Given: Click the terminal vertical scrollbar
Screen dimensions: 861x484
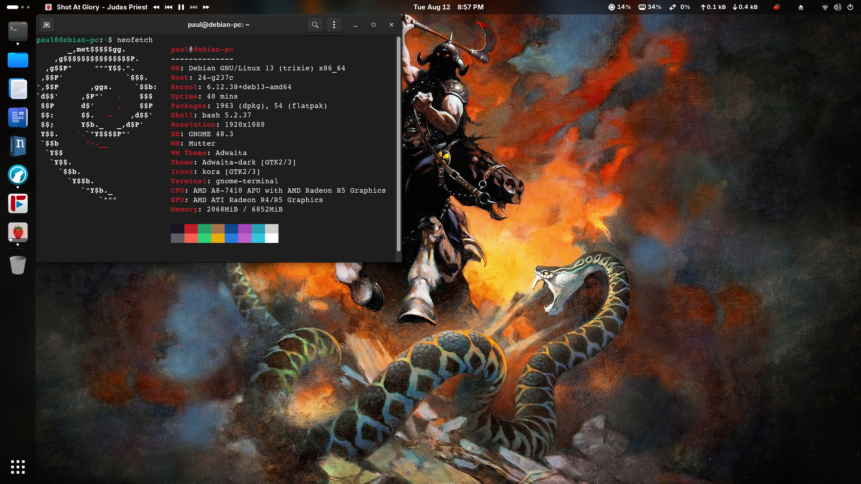Looking at the screenshot, I should click(399, 143).
